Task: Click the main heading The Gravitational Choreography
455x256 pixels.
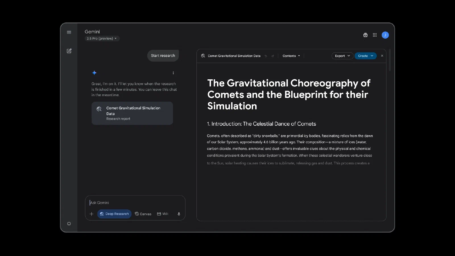Action: click(x=289, y=94)
